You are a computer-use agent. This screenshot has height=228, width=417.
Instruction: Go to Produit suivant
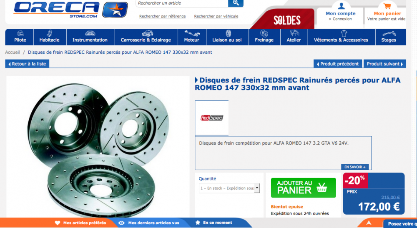[x=384, y=64]
